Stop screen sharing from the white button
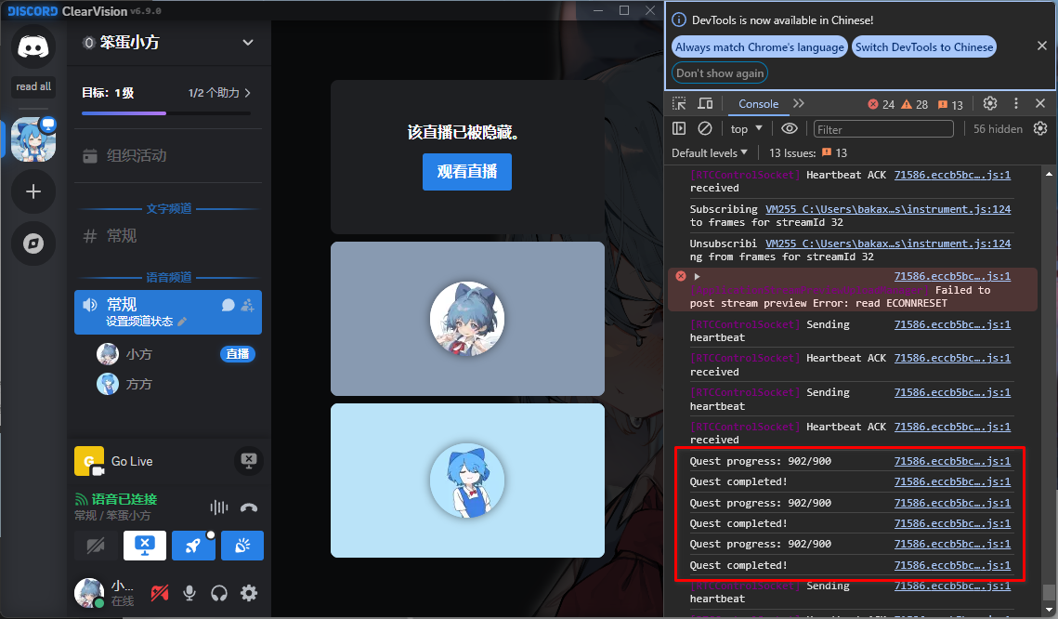Screen dimensions: 1058x619 coord(144,546)
